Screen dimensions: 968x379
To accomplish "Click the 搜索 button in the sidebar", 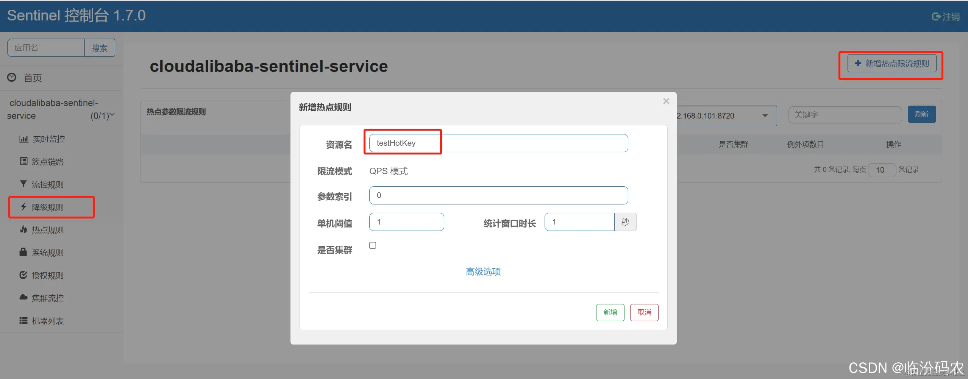I will tap(100, 48).
